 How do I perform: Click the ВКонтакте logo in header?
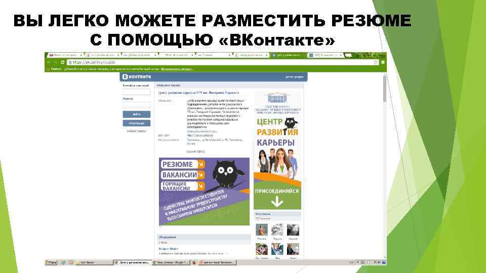pos(137,76)
